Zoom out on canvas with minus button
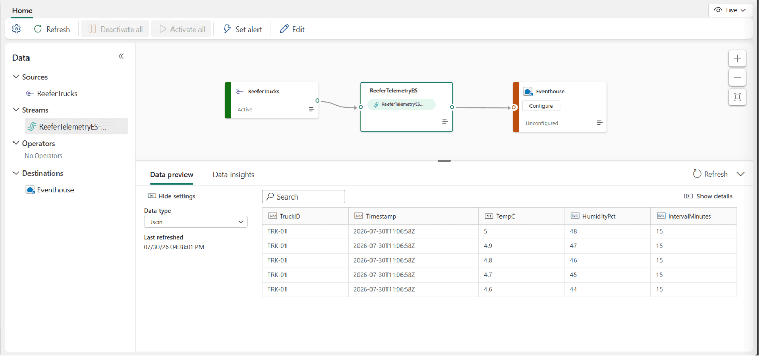This screenshot has width=759, height=356. (737, 78)
